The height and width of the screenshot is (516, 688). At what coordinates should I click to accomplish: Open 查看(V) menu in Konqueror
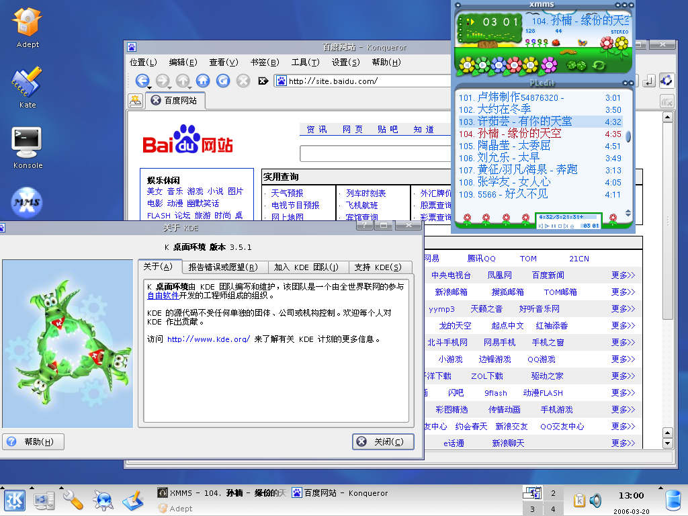(x=223, y=62)
